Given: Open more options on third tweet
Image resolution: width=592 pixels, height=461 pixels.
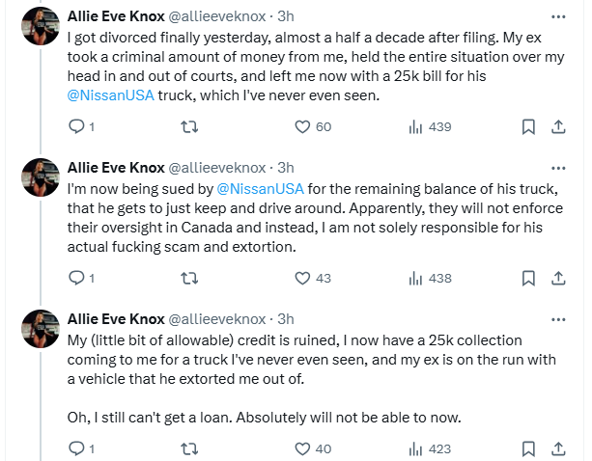Looking at the screenshot, I should [x=558, y=319].
